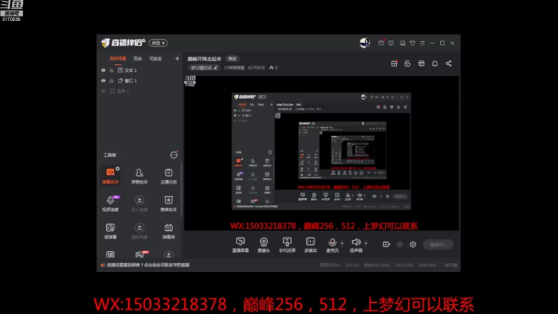
Task: Expand speaker volume arrow
Action: [365, 244]
